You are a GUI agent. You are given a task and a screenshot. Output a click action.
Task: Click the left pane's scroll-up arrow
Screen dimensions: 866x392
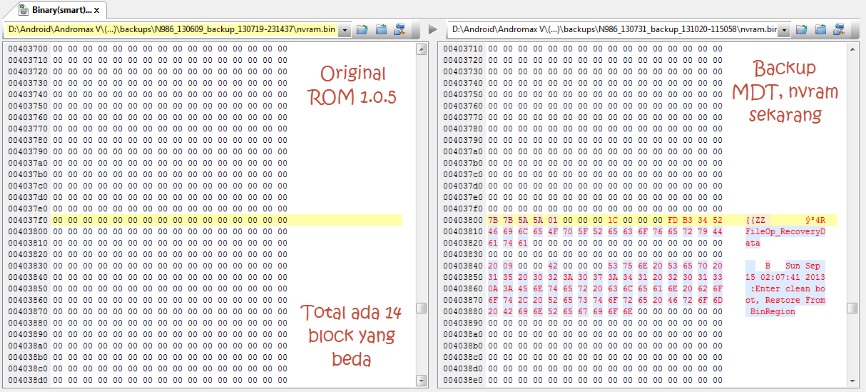422,48
